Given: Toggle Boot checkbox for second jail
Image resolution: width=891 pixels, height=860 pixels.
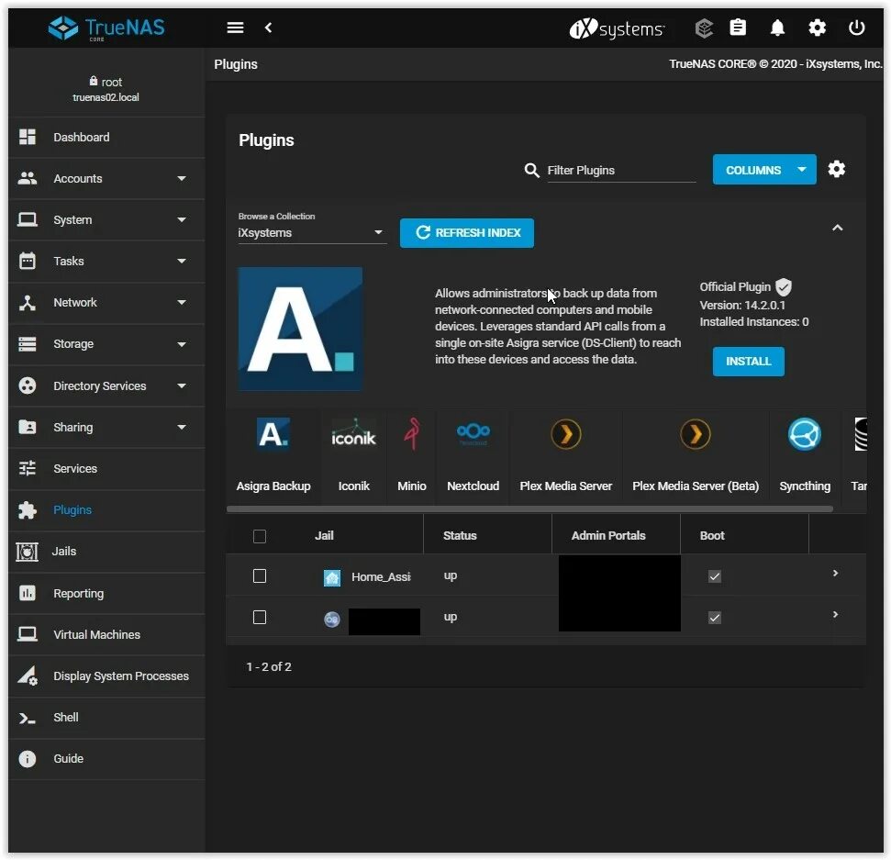Looking at the screenshot, I should [715, 618].
